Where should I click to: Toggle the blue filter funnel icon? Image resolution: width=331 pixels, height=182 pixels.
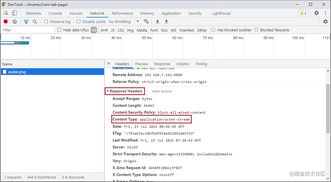(x=26, y=22)
